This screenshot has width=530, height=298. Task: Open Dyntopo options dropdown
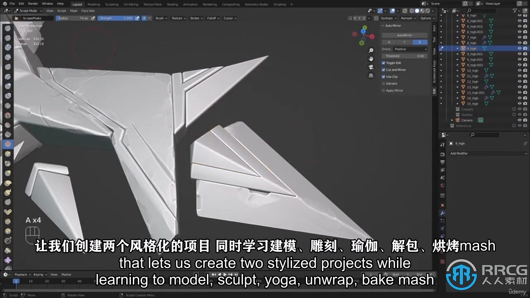389,18
